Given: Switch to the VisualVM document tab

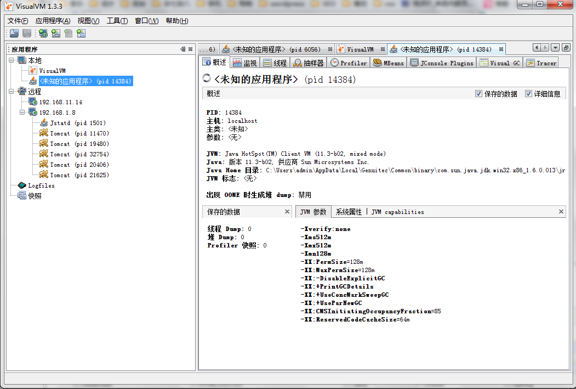Looking at the screenshot, I should pyautogui.click(x=360, y=49).
